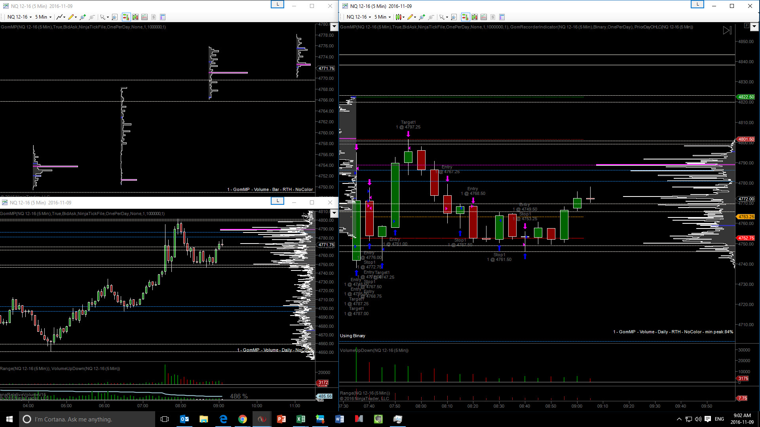
Task: Open TWS trading app from taskbar
Action: [320, 419]
